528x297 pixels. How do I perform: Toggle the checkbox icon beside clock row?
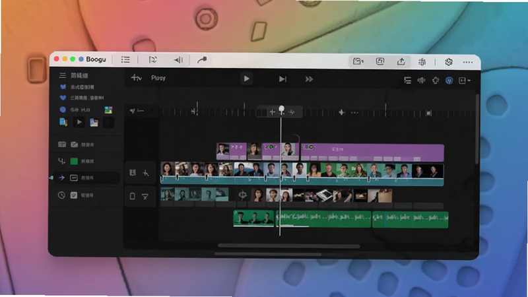click(x=74, y=195)
